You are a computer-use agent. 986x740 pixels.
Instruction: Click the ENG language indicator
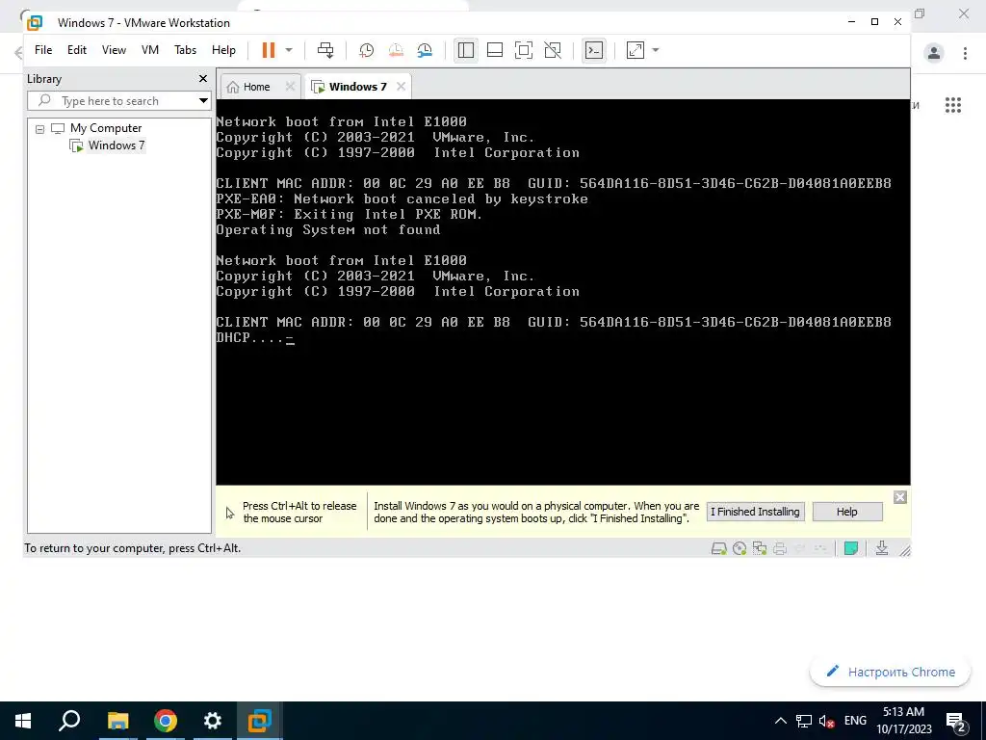855,721
